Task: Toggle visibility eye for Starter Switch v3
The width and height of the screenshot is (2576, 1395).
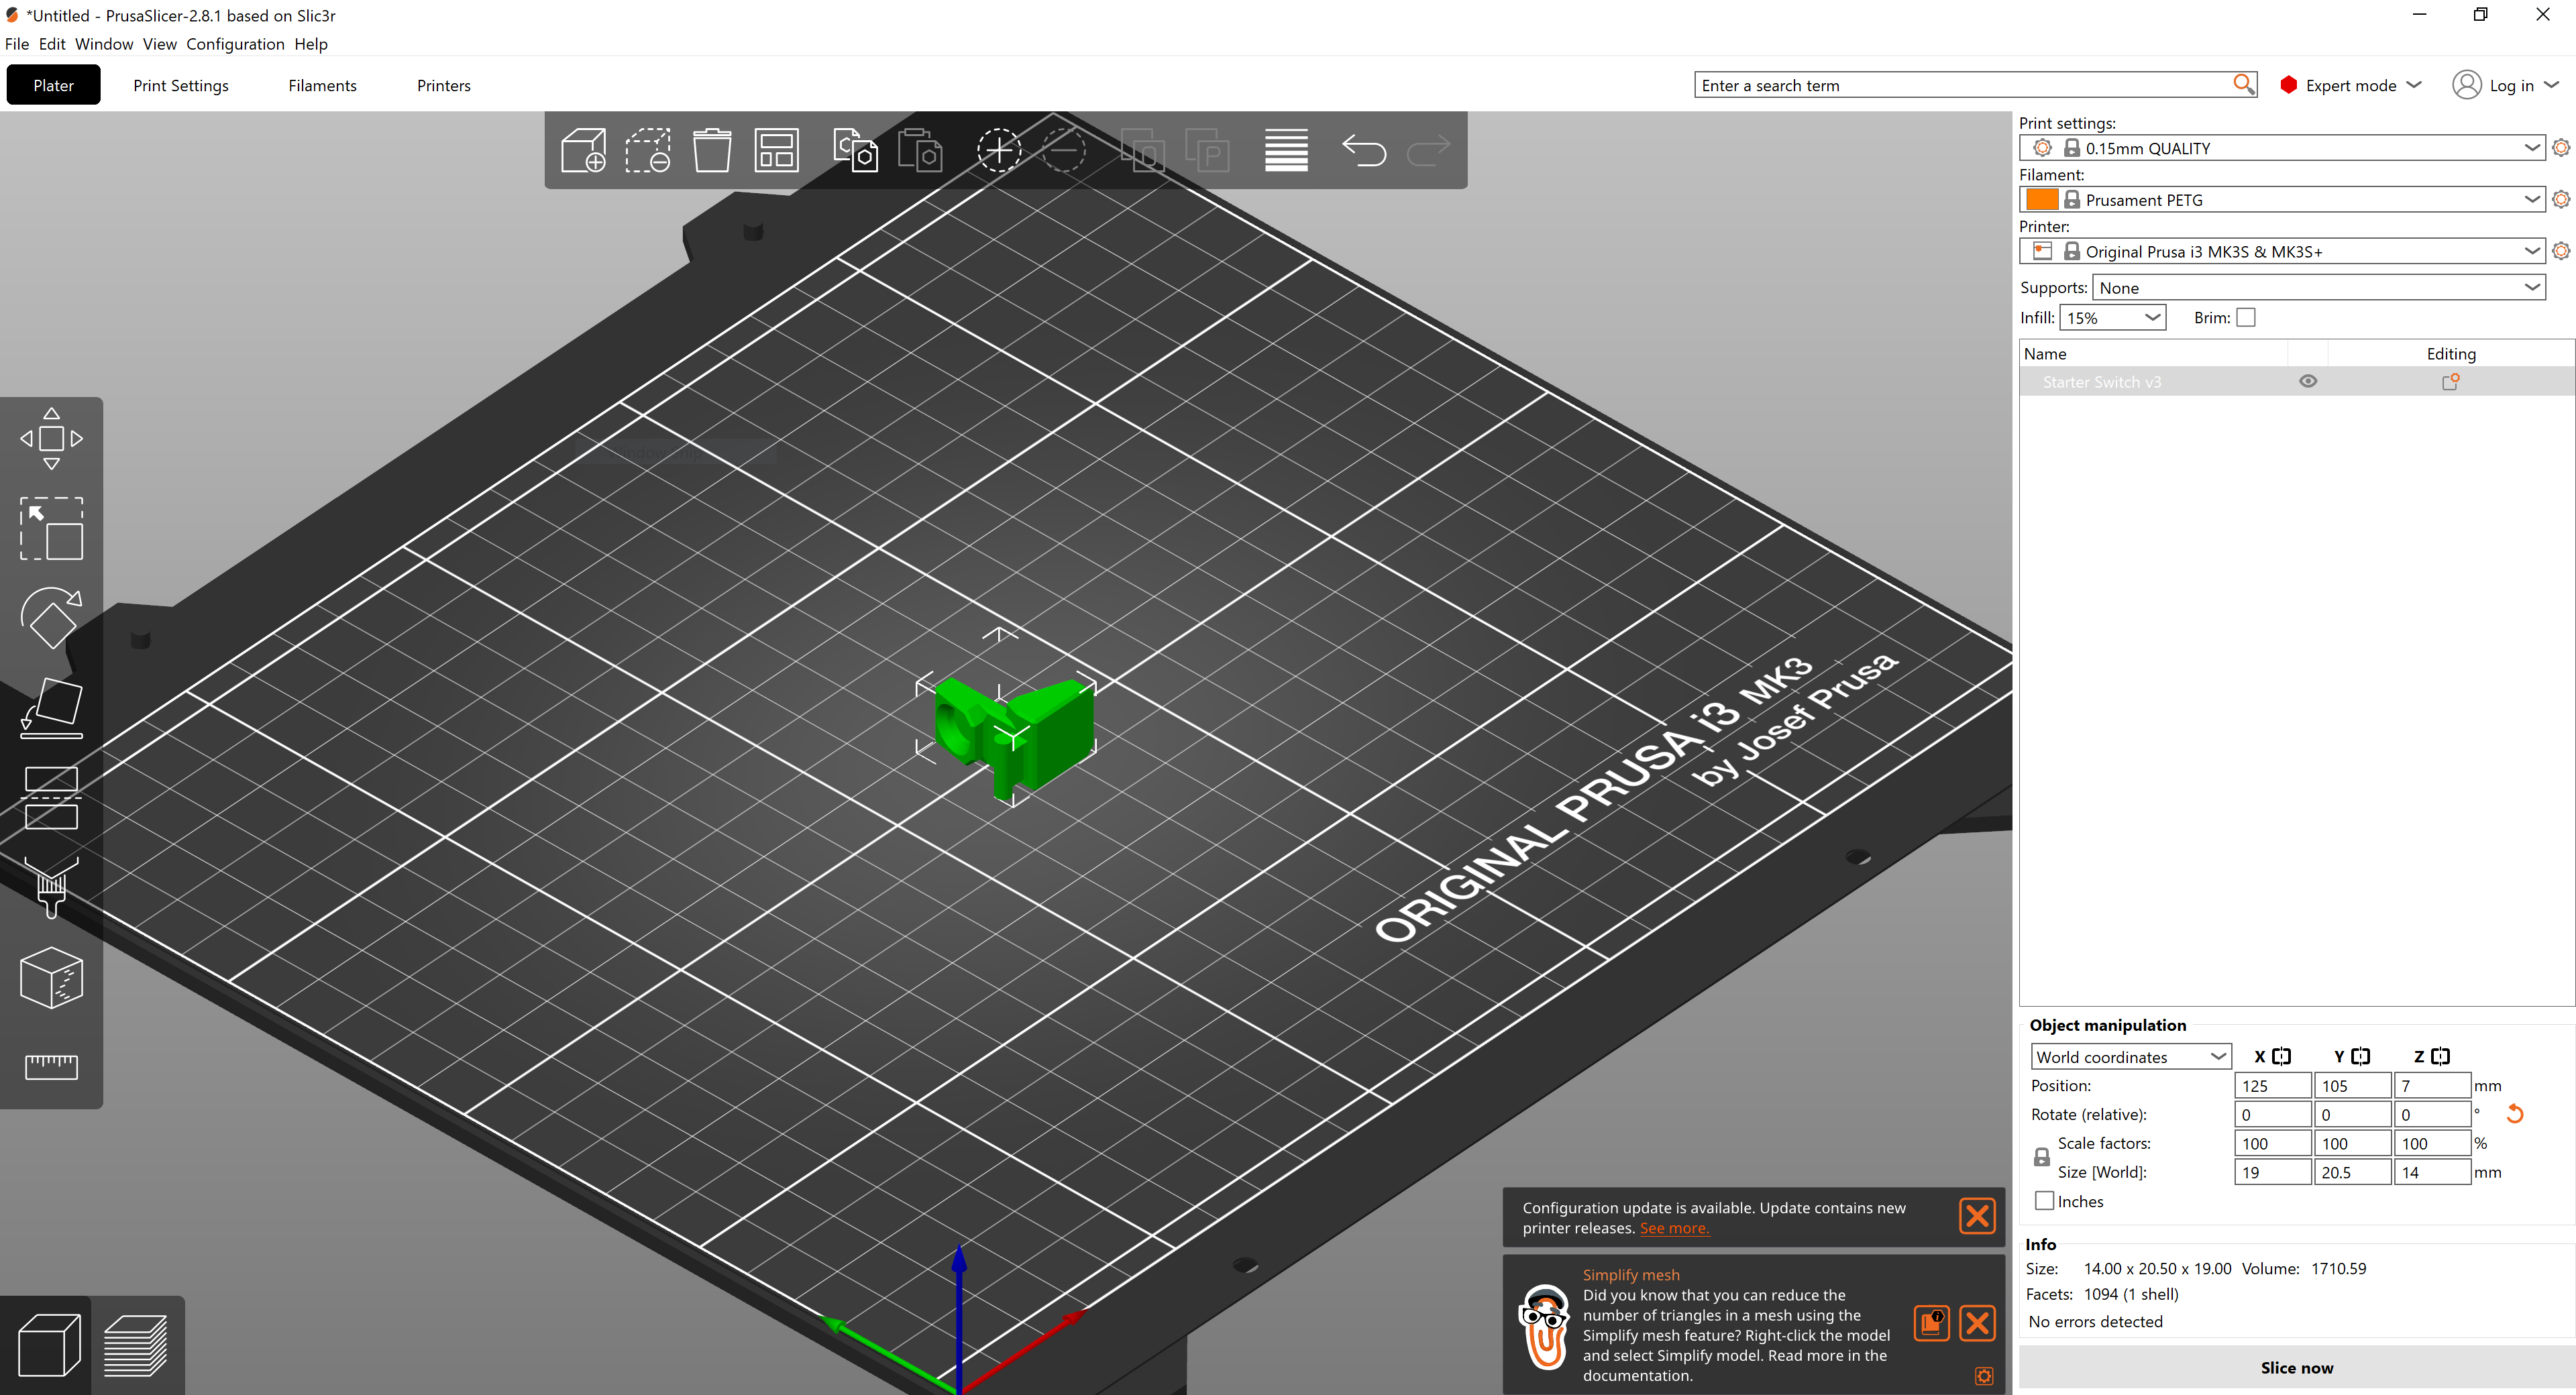Action: click(x=2308, y=381)
